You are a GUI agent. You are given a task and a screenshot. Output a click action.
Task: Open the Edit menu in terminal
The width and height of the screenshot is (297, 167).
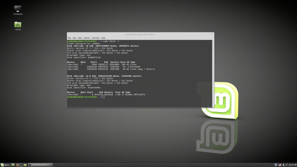[74, 38]
